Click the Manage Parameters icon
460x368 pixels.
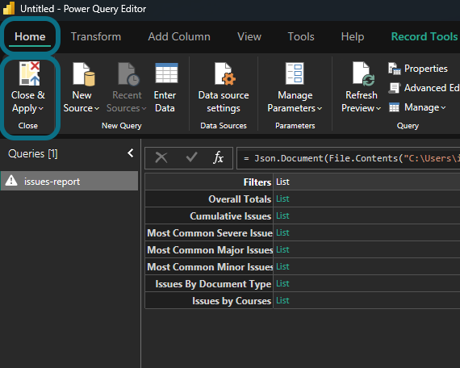295,73
